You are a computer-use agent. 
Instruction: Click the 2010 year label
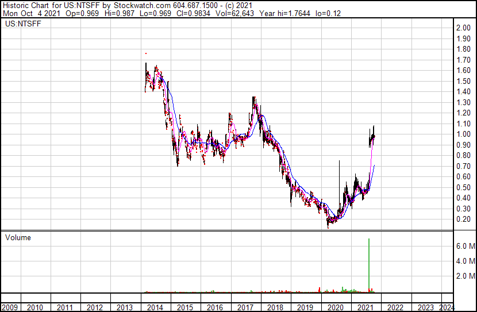click(34, 307)
